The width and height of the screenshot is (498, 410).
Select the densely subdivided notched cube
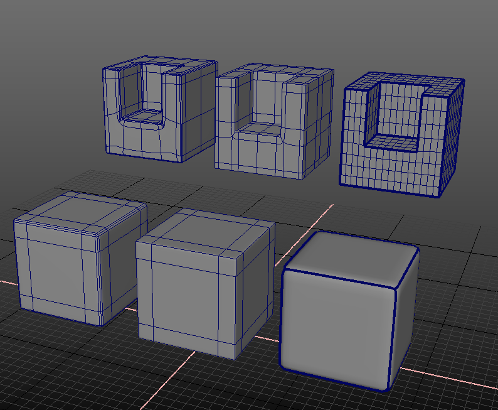[x=402, y=134]
